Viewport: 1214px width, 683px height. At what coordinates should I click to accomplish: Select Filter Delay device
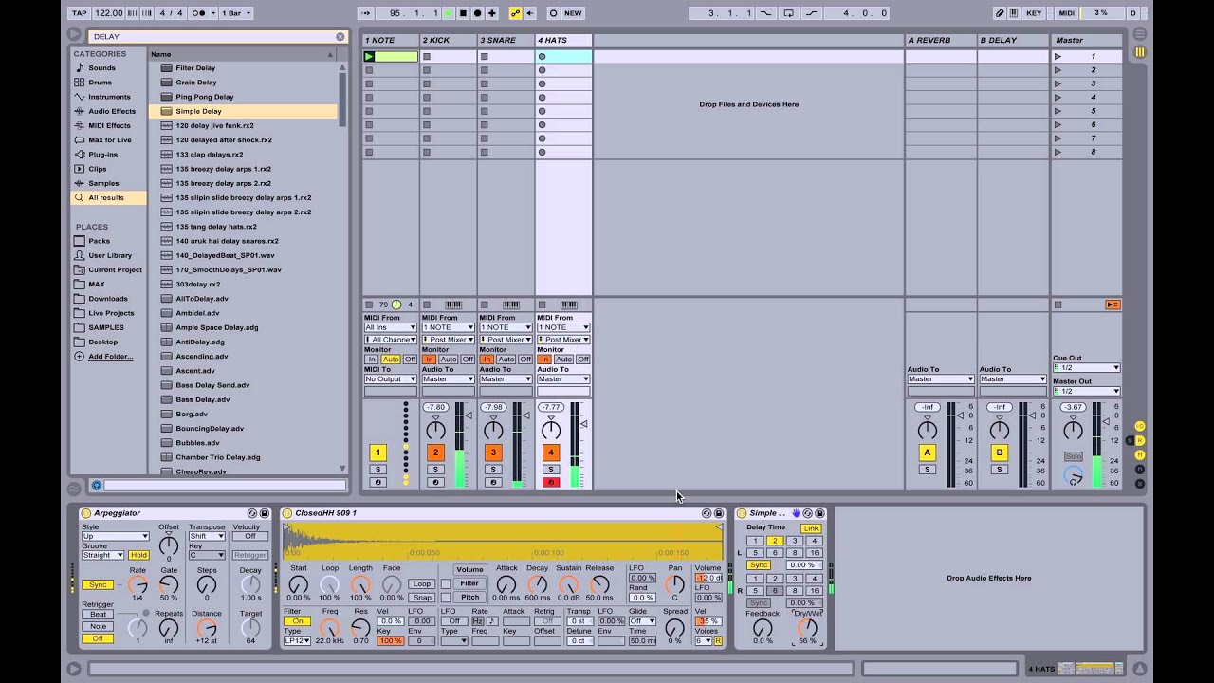click(x=195, y=68)
